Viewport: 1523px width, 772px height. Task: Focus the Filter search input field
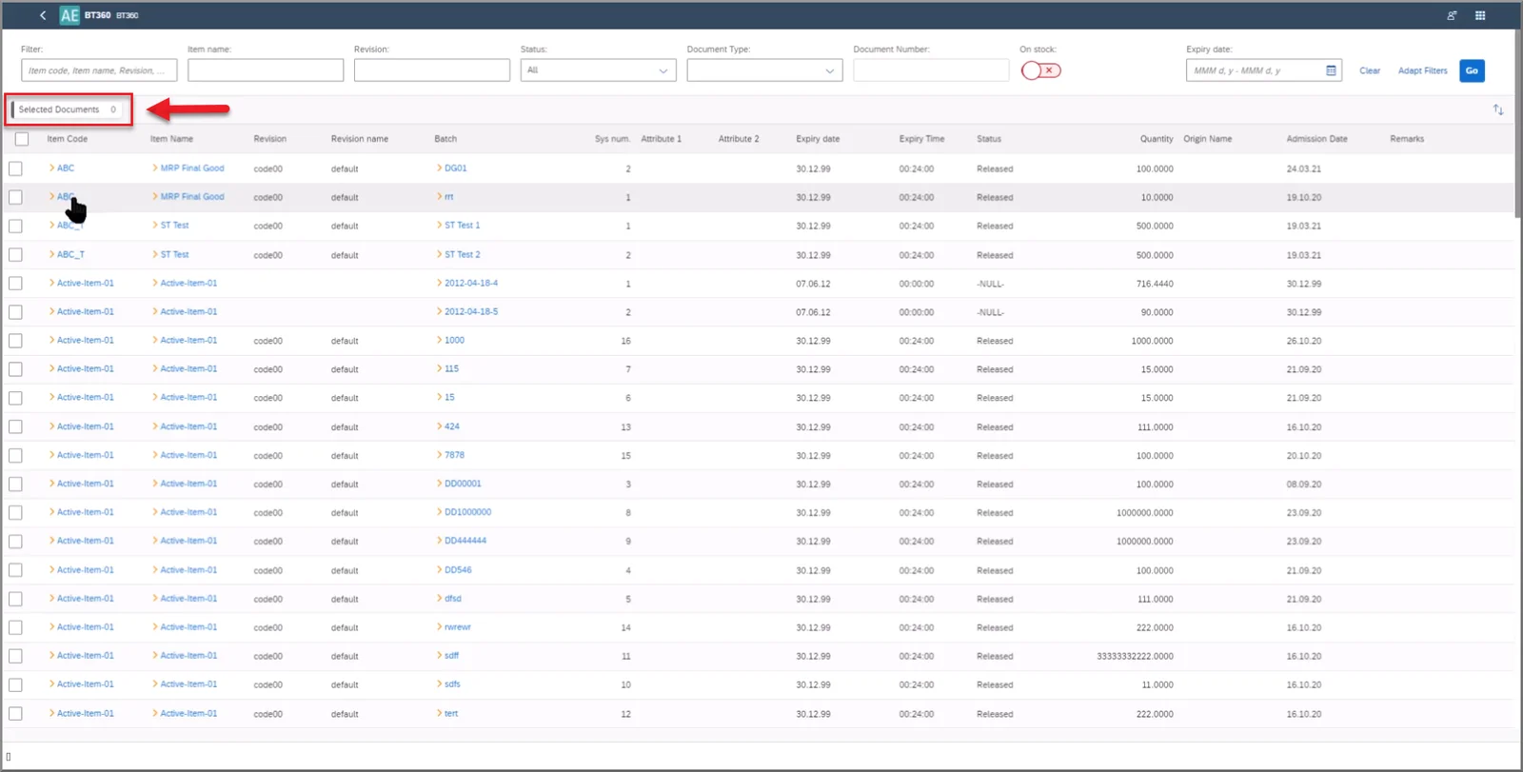[99, 70]
